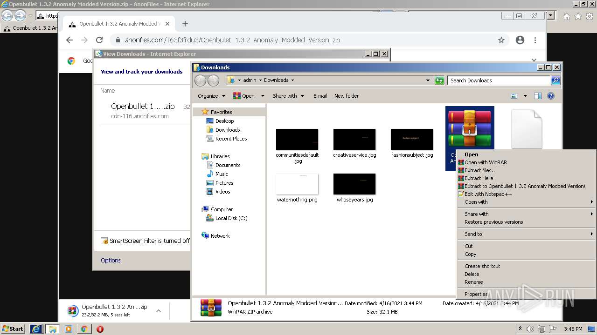This screenshot has height=335, width=597.
Task: Select creativeservice.jpg thumbnail
Action: tap(354, 140)
